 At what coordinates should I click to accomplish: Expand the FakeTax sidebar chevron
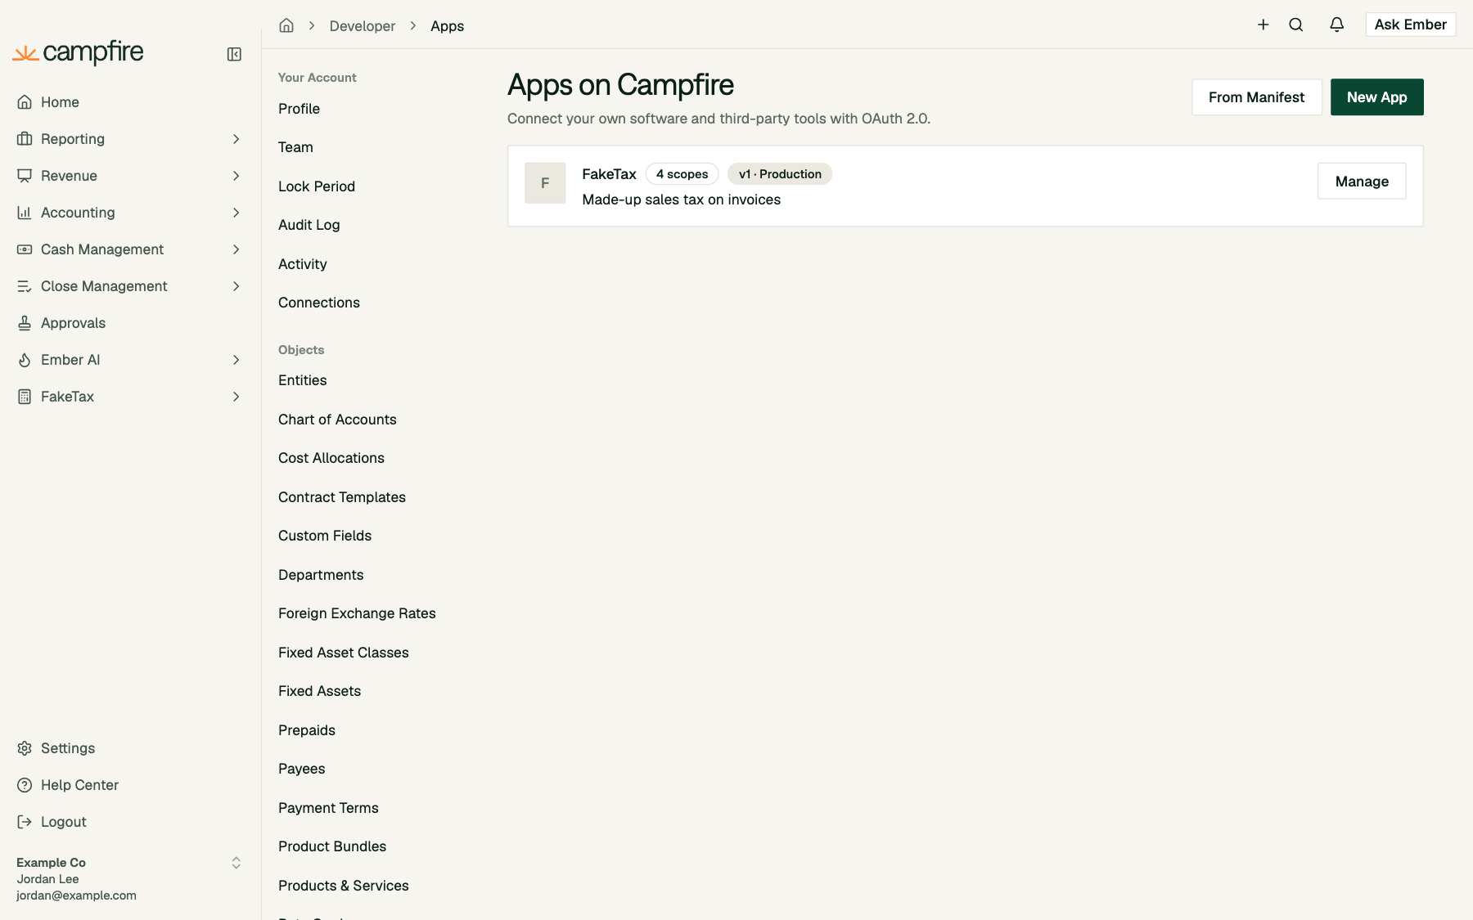click(236, 397)
